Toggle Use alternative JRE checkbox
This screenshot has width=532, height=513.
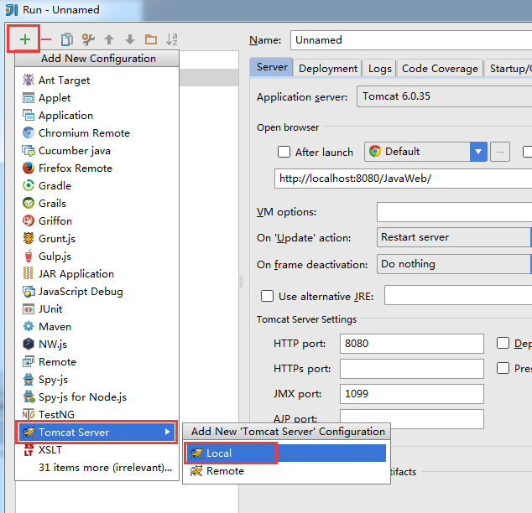(x=268, y=296)
